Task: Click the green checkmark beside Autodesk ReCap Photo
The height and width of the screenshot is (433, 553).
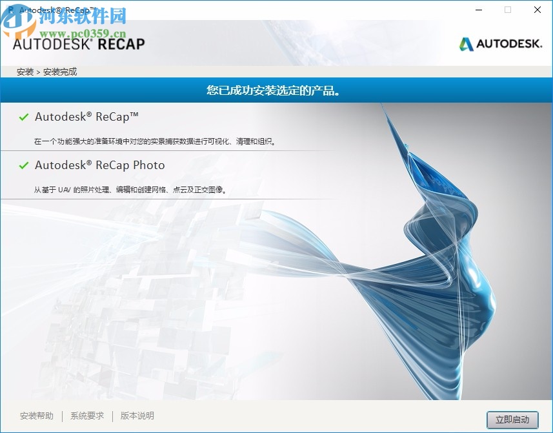Action: click(x=24, y=165)
